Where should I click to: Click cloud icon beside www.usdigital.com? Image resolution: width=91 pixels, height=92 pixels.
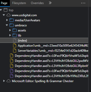point(9,15)
